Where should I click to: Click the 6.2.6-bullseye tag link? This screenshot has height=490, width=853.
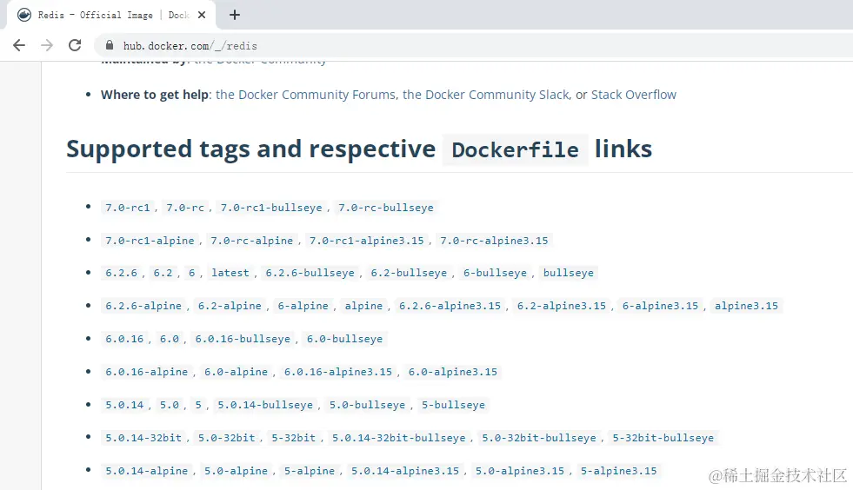click(x=310, y=273)
